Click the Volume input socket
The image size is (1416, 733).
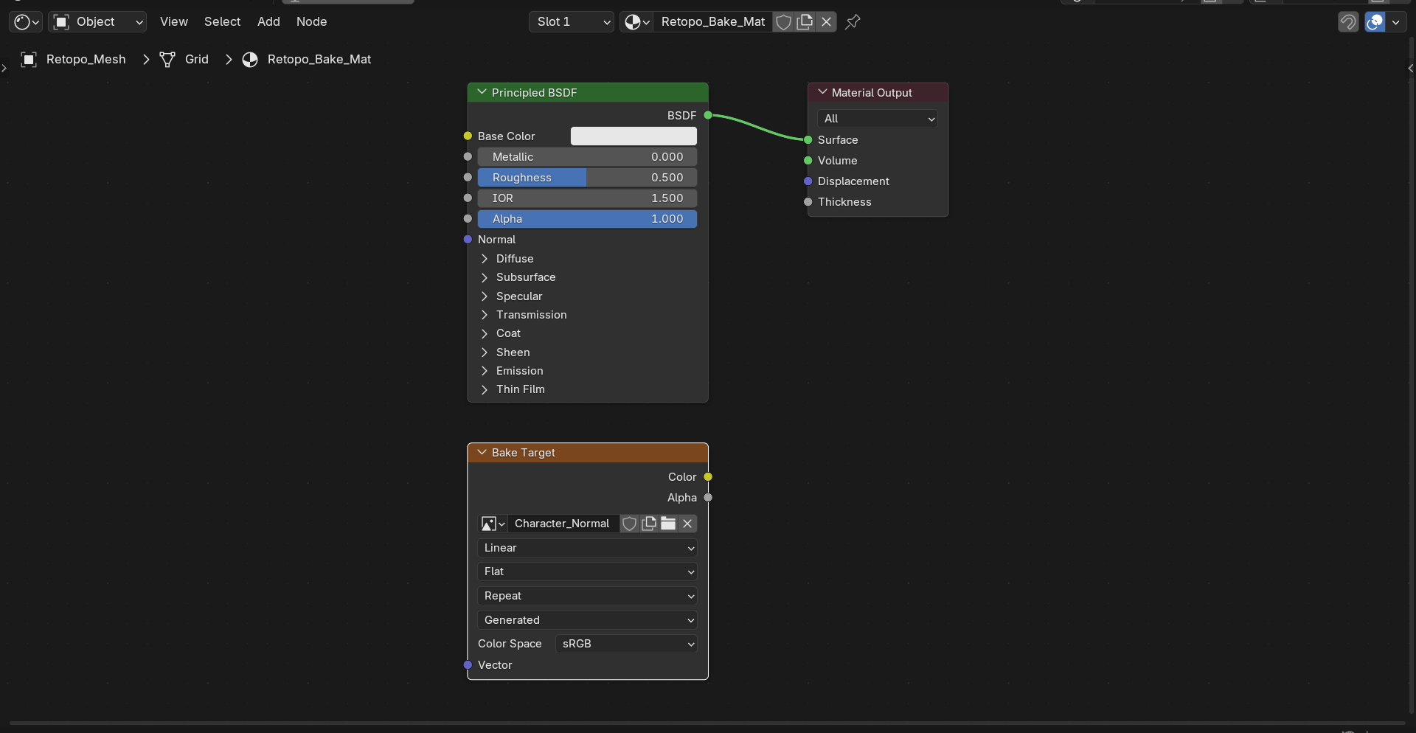[x=808, y=161]
